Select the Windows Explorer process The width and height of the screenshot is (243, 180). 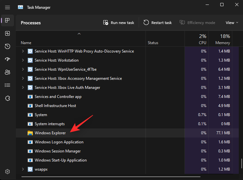click(127, 133)
